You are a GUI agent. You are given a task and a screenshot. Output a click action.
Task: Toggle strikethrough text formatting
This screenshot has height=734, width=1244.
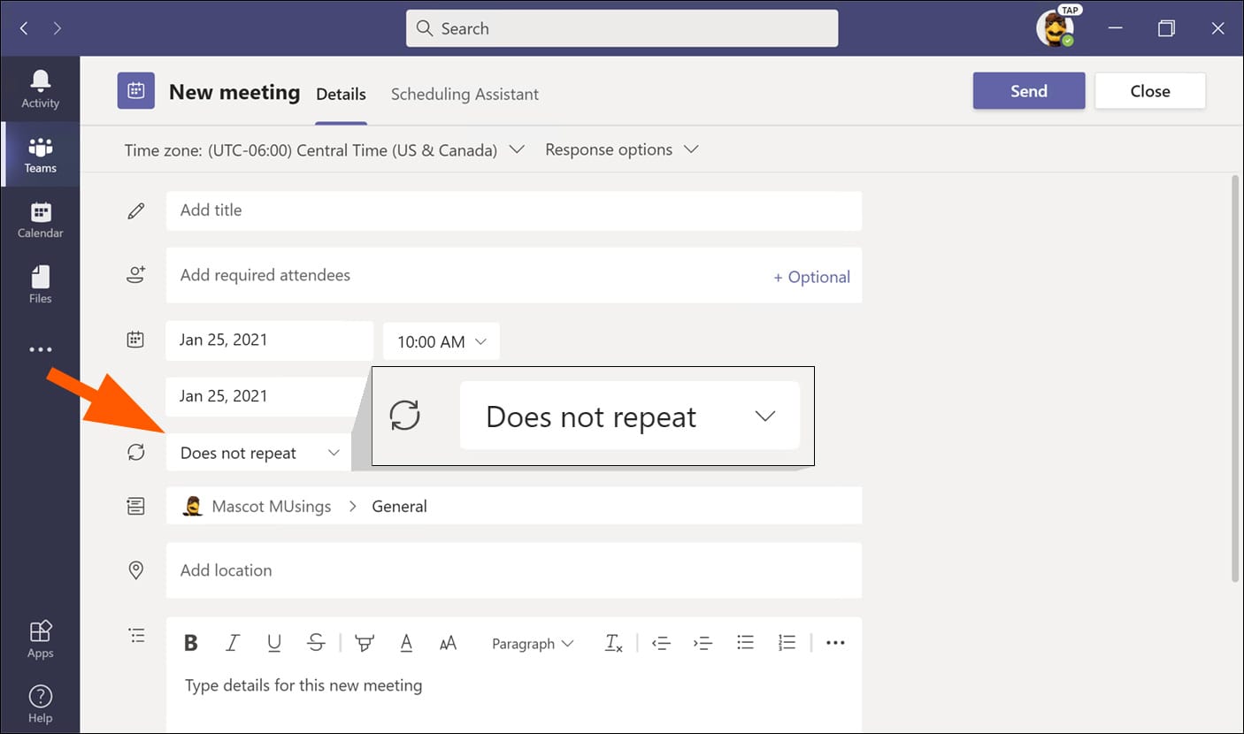[x=316, y=644]
